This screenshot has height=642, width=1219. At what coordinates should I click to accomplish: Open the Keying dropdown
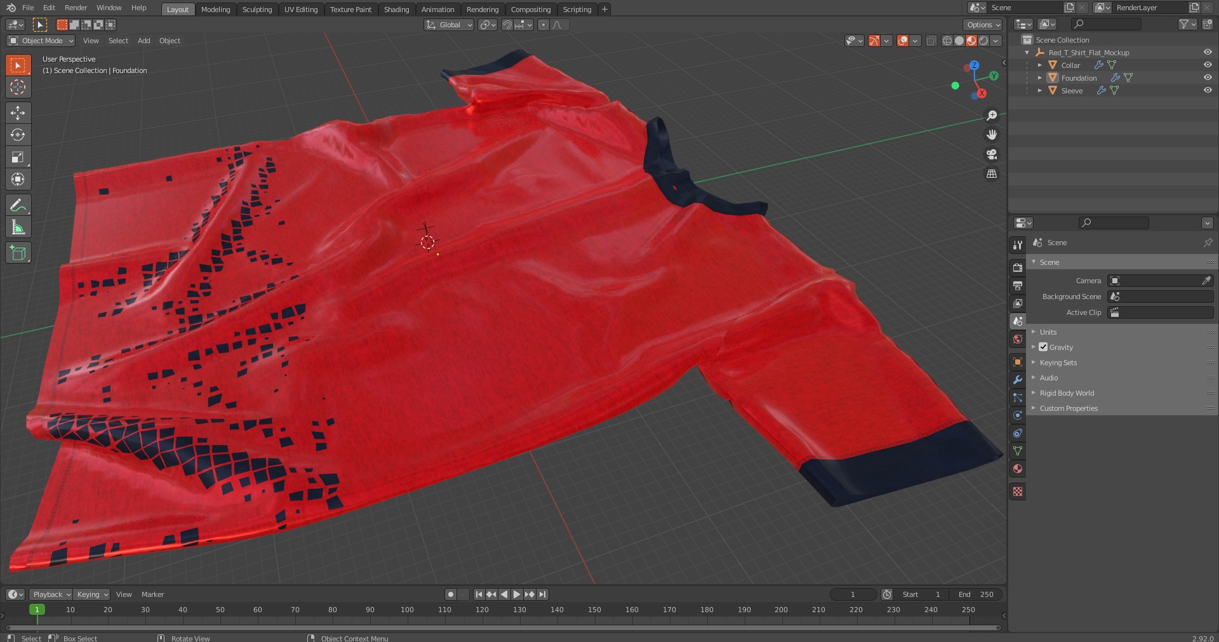click(x=91, y=594)
